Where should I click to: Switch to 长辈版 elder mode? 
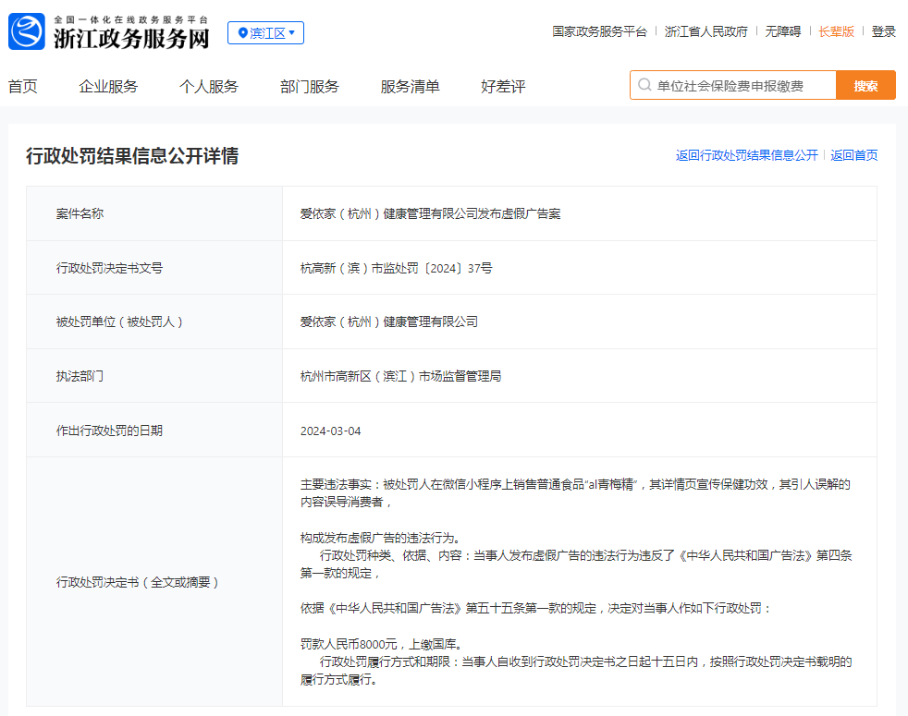pyautogui.click(x=836, y=31)
